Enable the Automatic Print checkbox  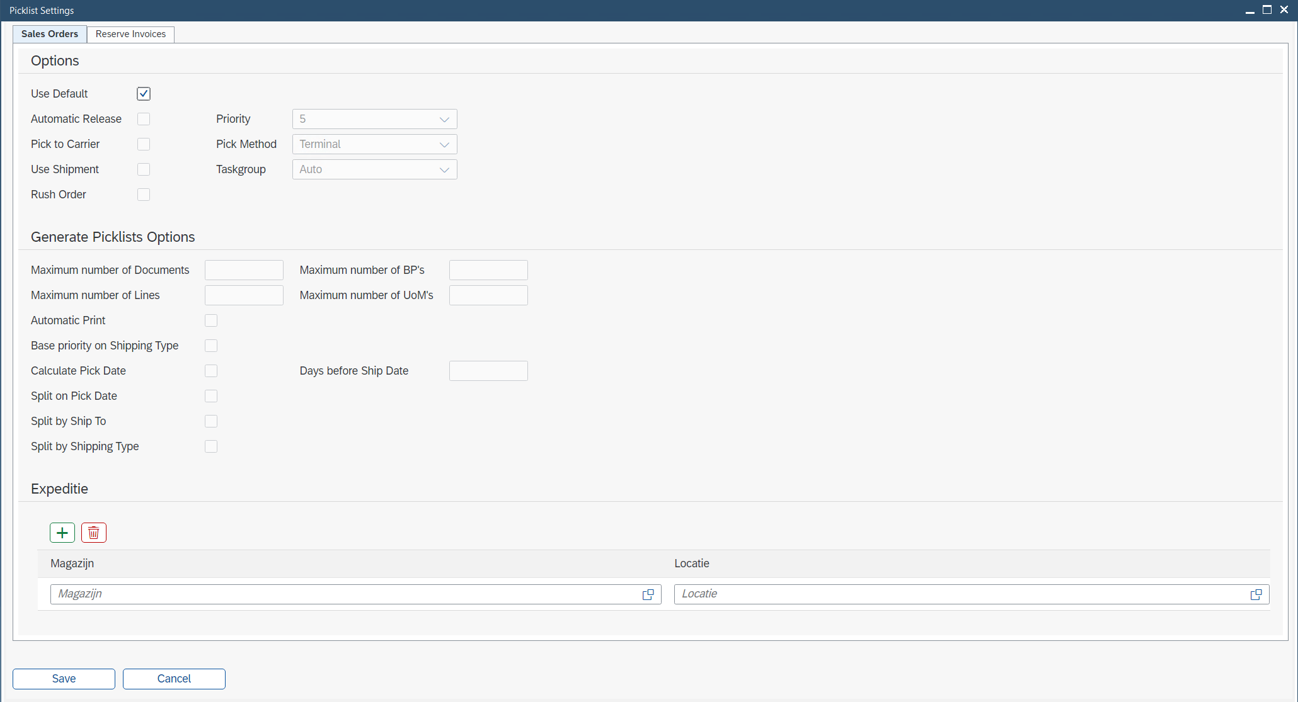[x=211, y=320]
